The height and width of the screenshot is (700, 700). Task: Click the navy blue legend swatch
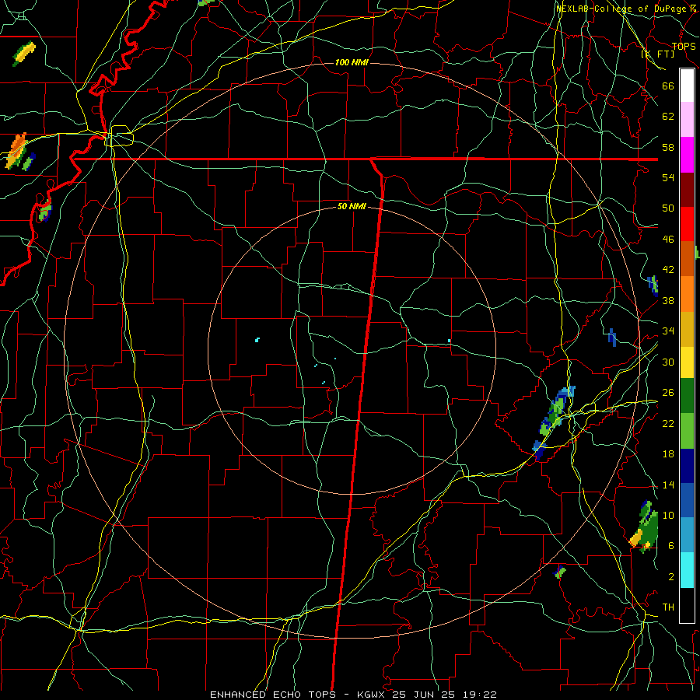(687, 466)
